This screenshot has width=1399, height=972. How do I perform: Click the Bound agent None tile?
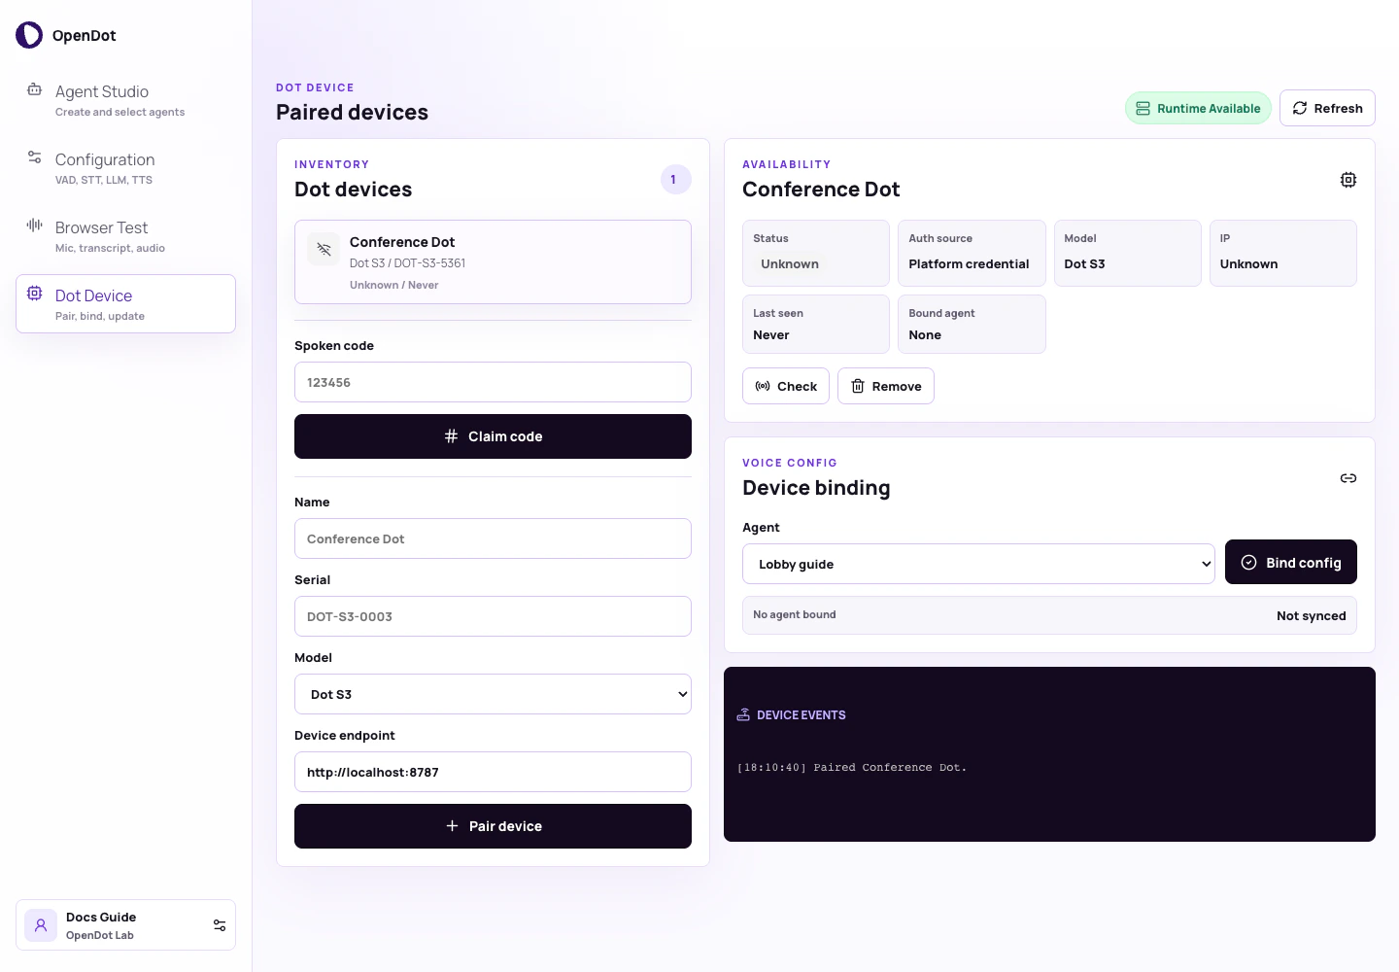coord(972,324)
